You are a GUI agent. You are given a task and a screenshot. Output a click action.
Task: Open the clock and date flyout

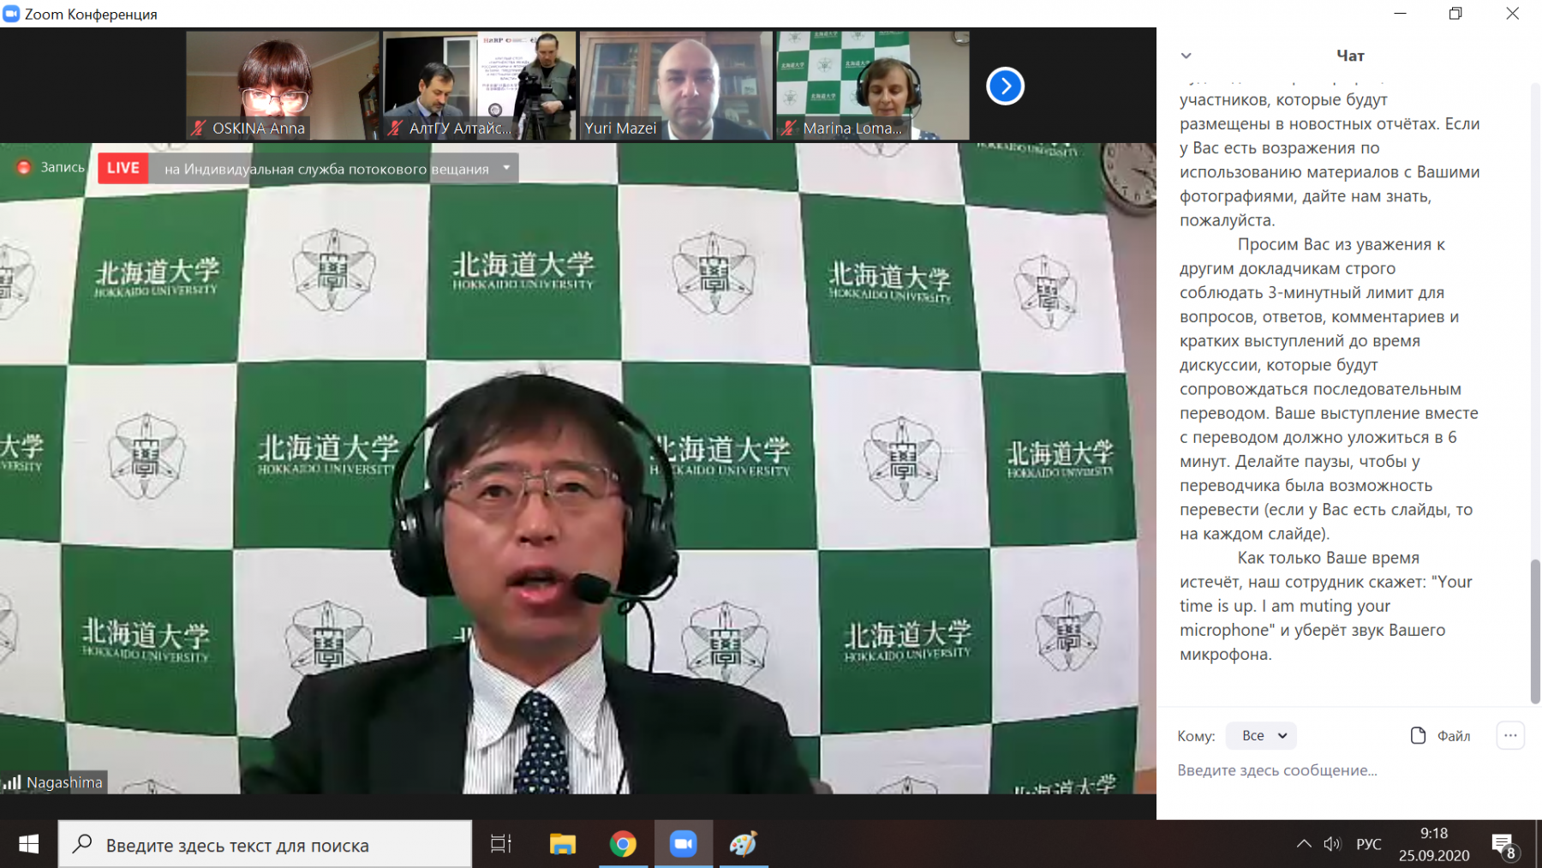tap(1434, 844)
